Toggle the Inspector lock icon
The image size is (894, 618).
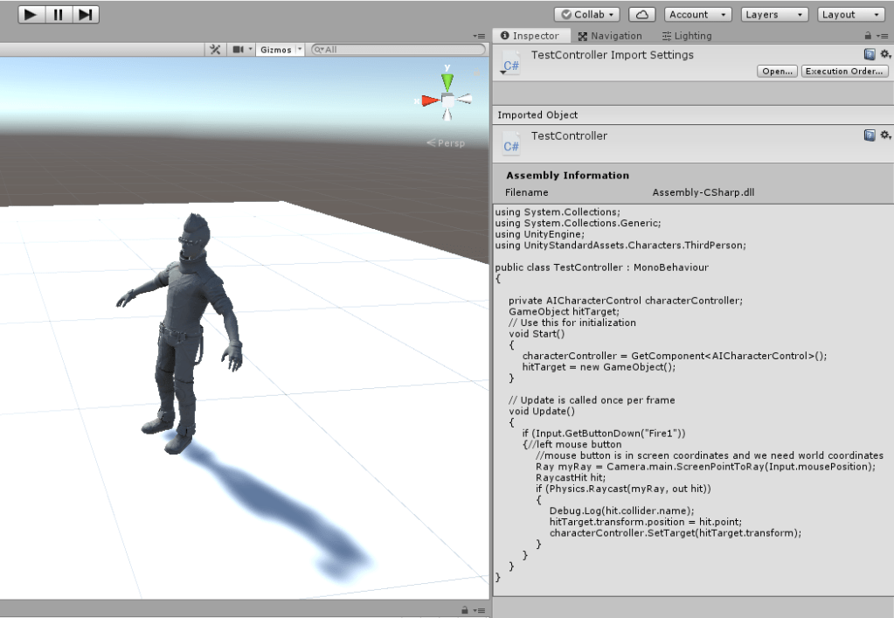tap(868, 36)
